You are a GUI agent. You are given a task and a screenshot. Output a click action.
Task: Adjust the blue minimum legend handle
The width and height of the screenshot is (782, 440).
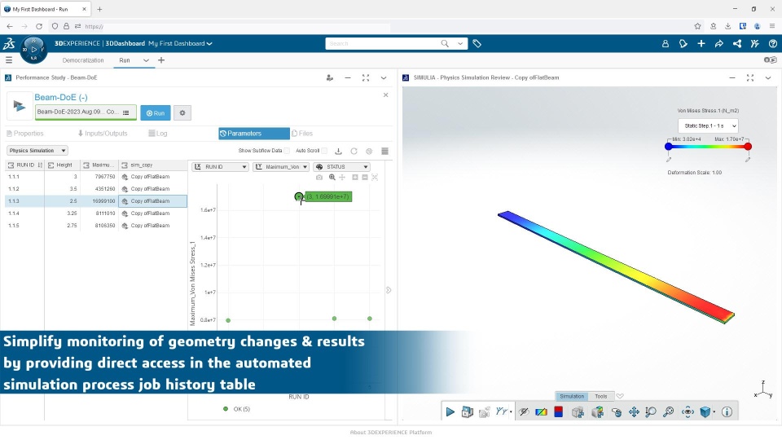click(668, 147)
